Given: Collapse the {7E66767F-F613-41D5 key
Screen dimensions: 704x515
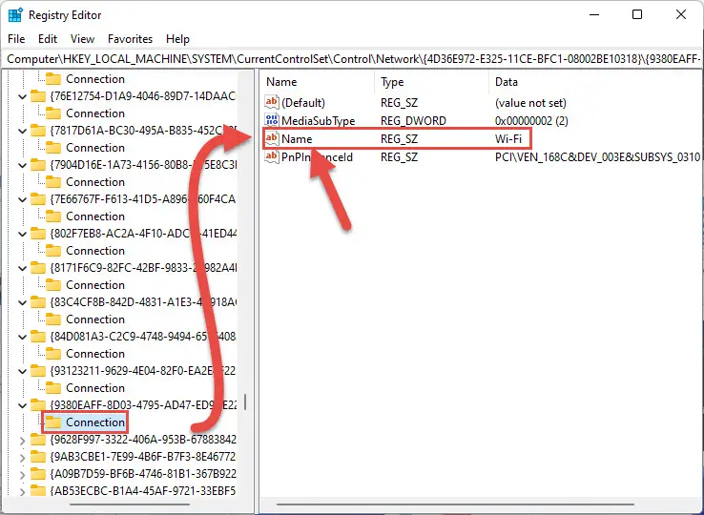Looking at the screenshot, I should pos(23,199).
